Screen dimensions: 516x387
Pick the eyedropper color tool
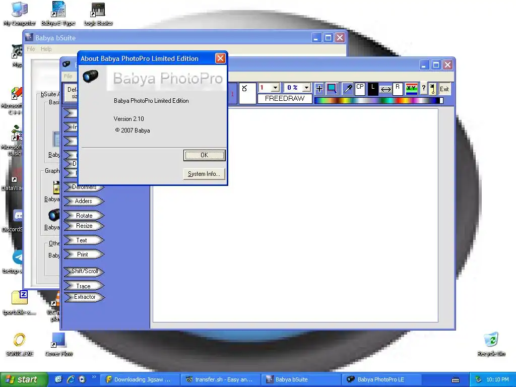pyautogui.click(x=348, y=89)
